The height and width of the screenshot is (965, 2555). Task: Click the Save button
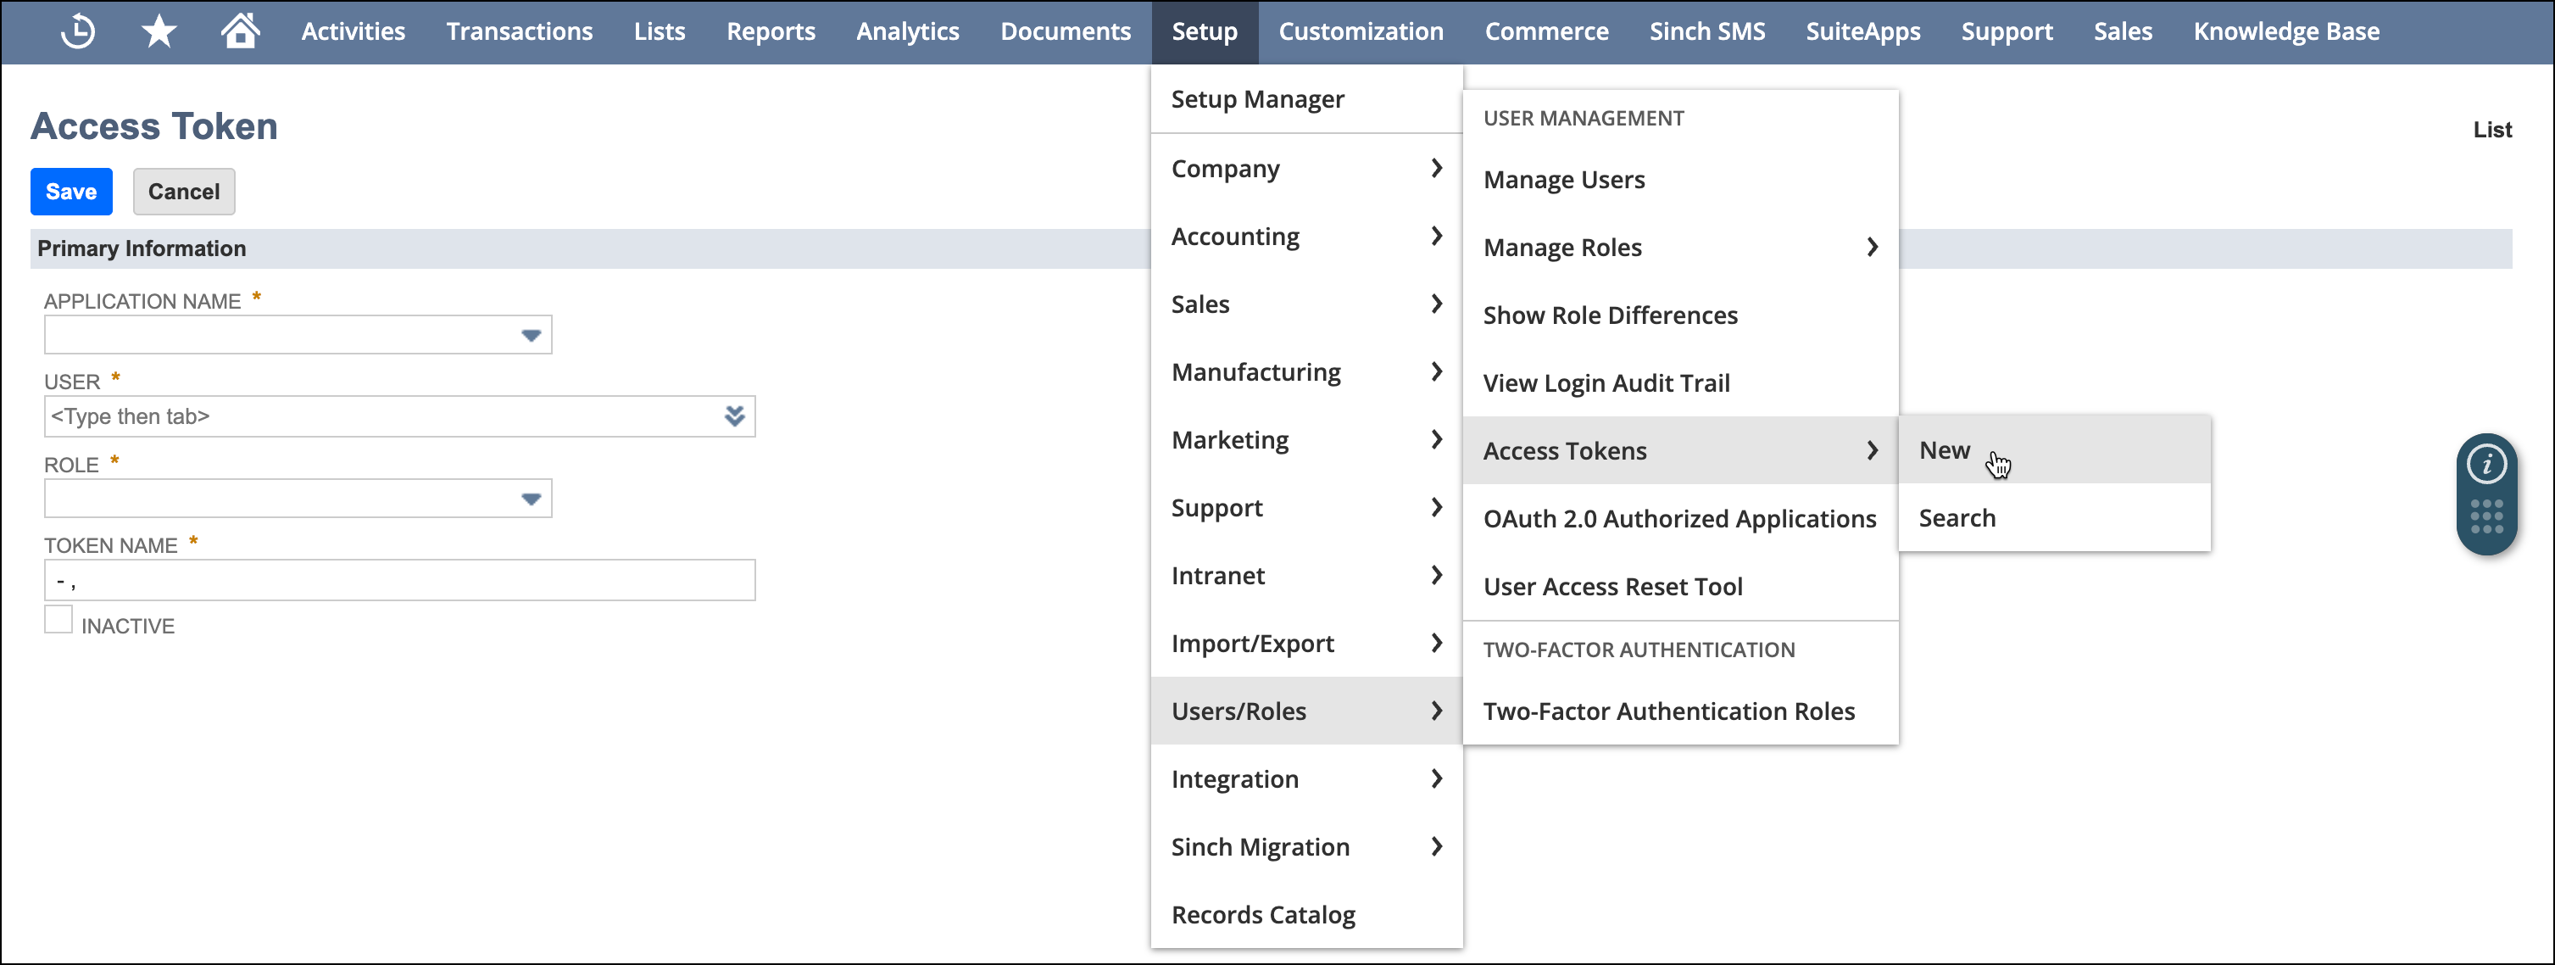pyautogui.click(x=71, y=192)
